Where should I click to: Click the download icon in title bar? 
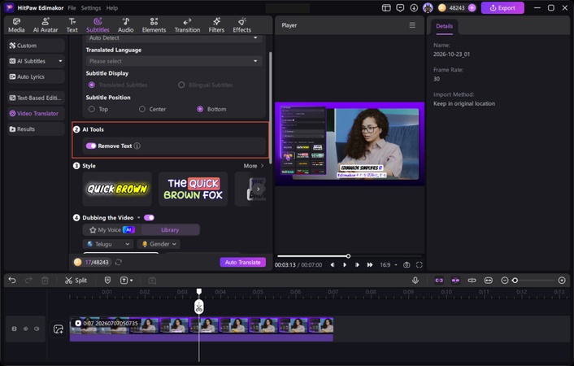click(414, 7)
